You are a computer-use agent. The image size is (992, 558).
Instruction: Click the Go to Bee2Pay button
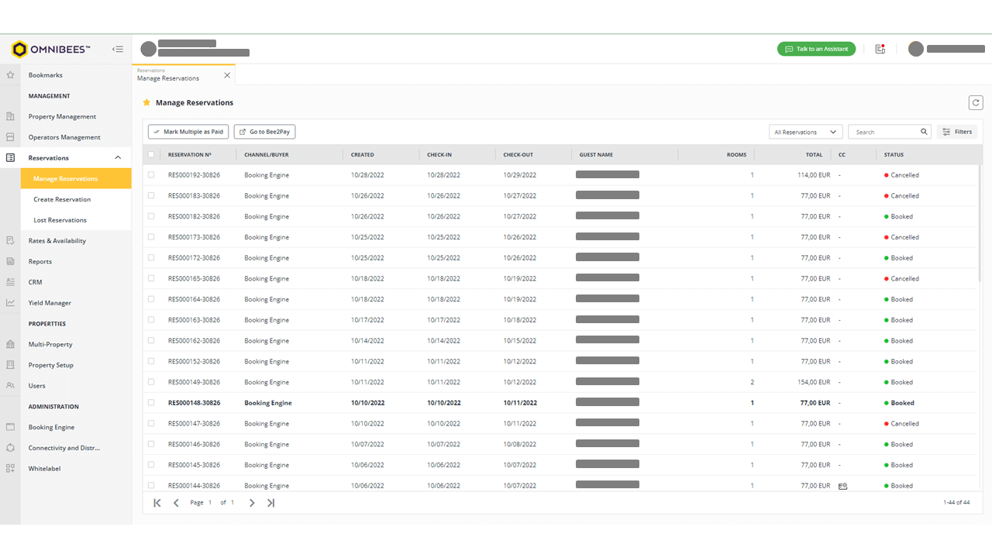click(264, 132)
